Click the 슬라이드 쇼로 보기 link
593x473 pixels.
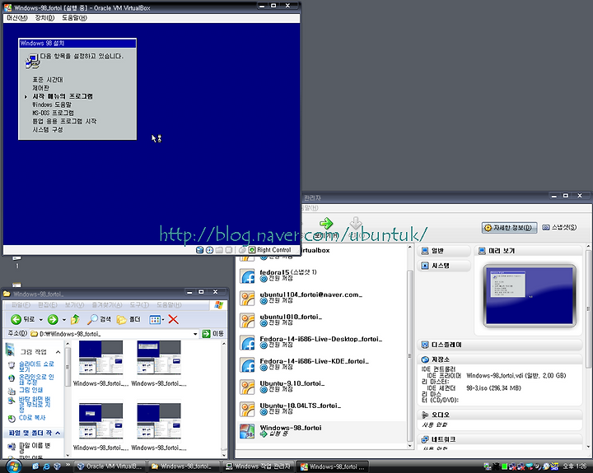[36, 366]
